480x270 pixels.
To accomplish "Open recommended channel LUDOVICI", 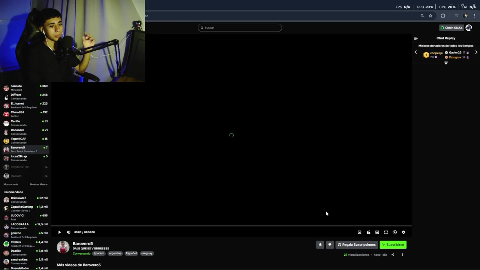I will (25, 217).
